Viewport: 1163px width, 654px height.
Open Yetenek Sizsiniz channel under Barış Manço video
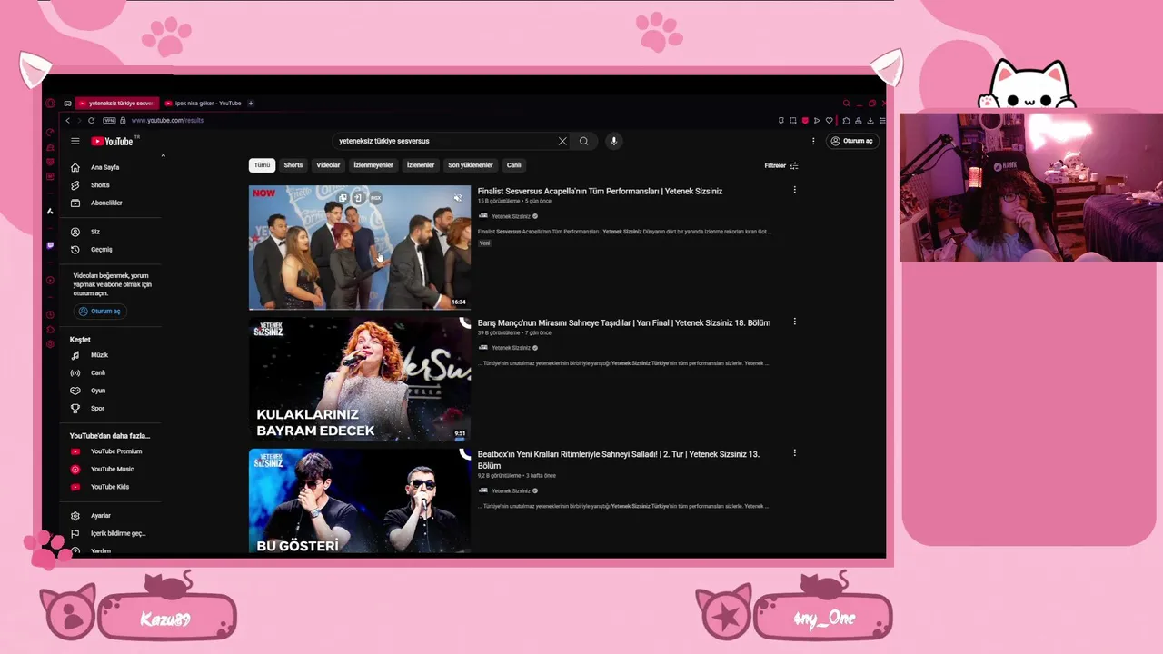[x=511, y=348]
